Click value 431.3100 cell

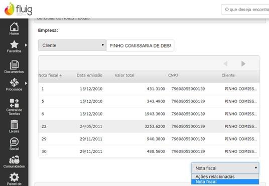(156, 89)
